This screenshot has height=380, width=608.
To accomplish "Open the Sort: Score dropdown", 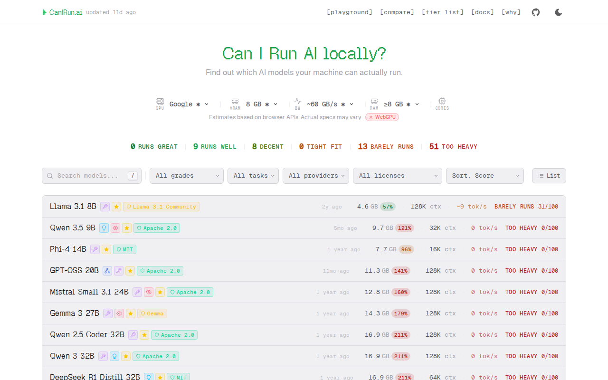I will [x=485, y=176].
